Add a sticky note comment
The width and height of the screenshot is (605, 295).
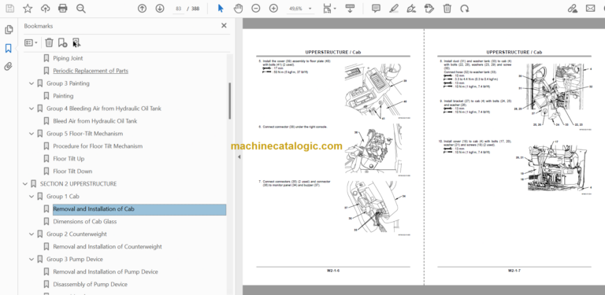pos(376,8)
